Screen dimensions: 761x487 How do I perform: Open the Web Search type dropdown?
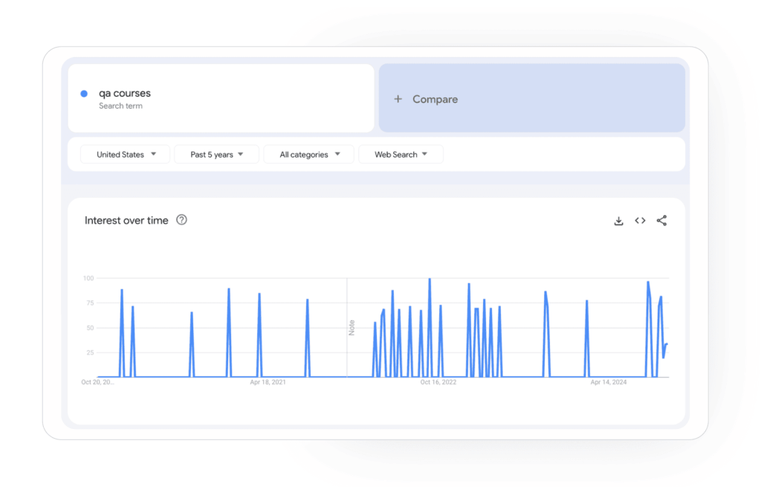tap(401, 155)
